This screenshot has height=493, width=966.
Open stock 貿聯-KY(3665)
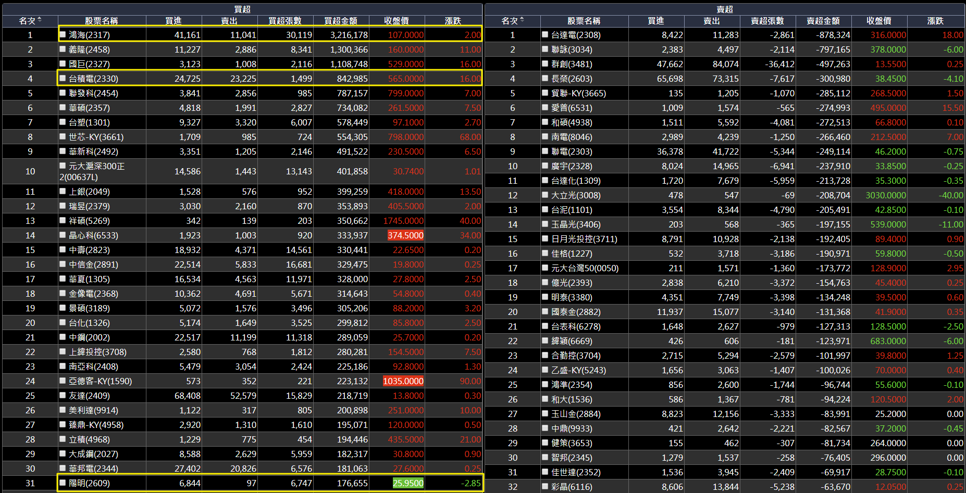(578, 93)
